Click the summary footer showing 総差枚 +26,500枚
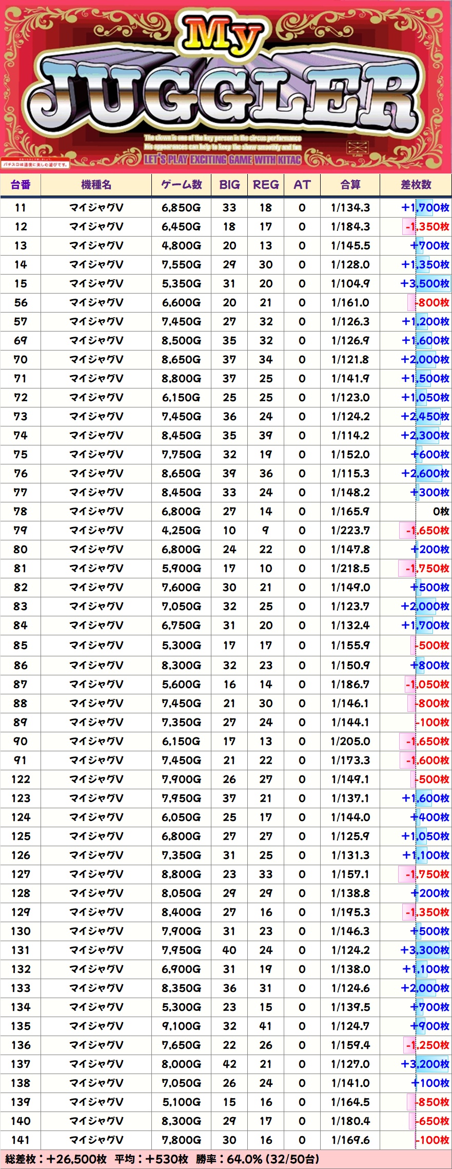This screenshot has width=452, height=1169. coord(163,1159)
